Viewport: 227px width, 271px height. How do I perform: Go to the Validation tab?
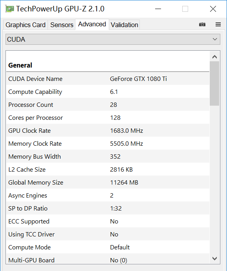pos(124,25)
